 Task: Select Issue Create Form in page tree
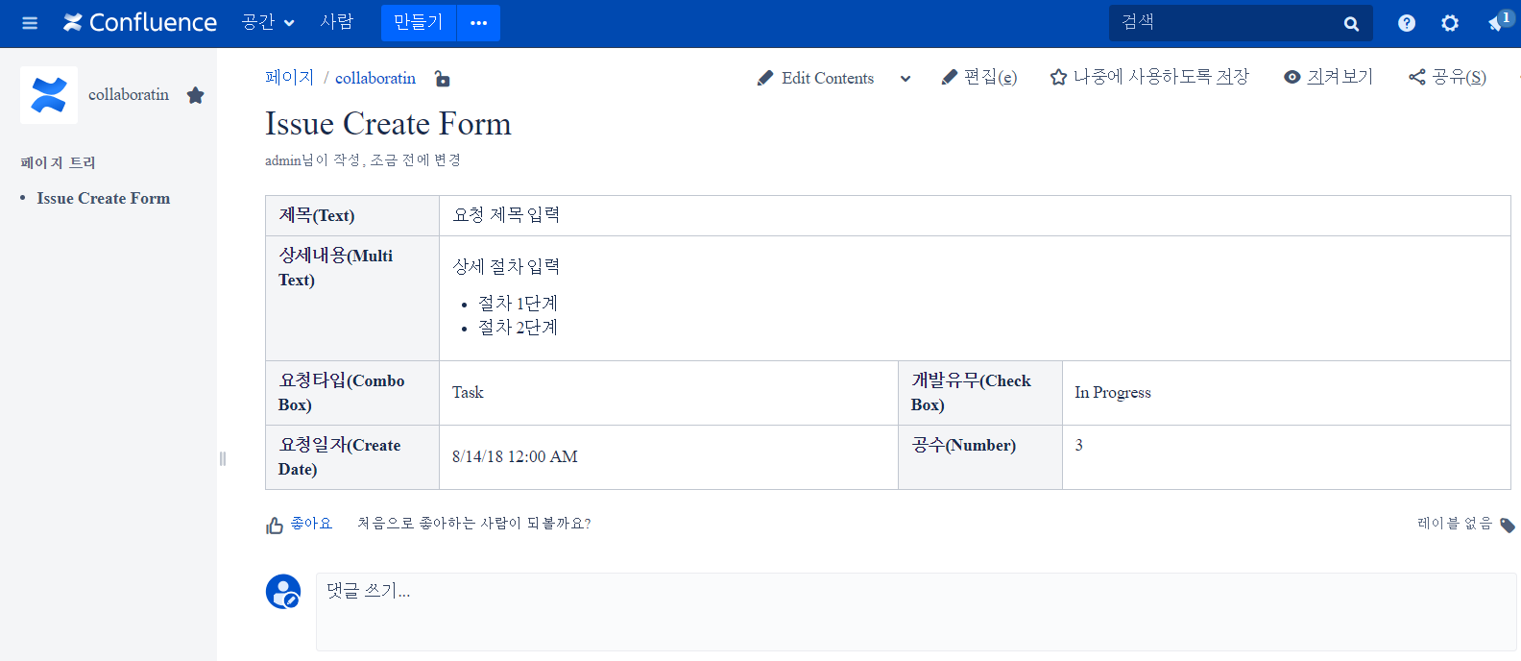104,199
